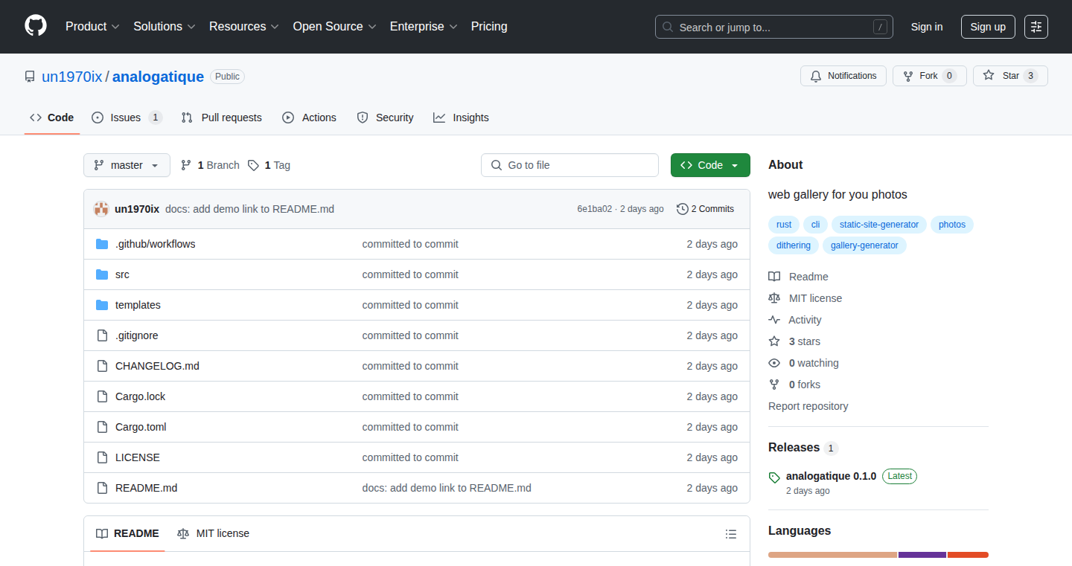Click the Sign up button

(x=988, y=27)
